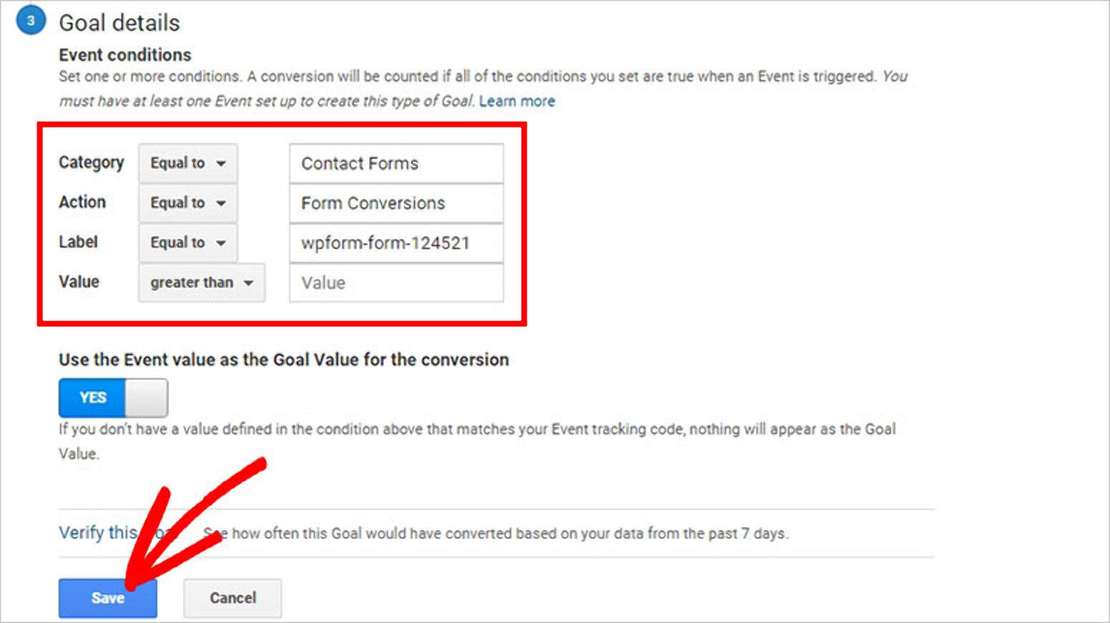Open the Learn more link
The width and height of the screenshot is (1110, 623).
click(x=517, y=101)
